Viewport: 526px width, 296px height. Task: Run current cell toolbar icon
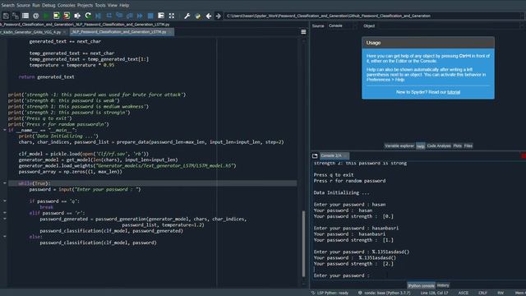(57, 16)
